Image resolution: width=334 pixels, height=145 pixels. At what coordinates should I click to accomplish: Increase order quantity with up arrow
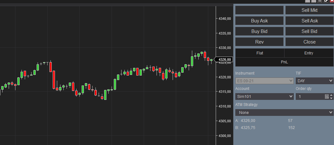[331, 95]
